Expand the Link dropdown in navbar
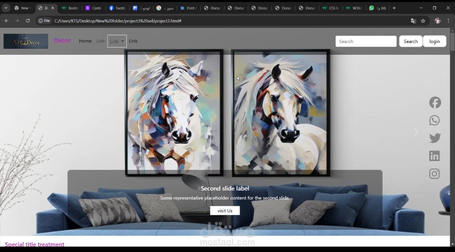This screenshot has height=252, width=455. coord(117,41)
